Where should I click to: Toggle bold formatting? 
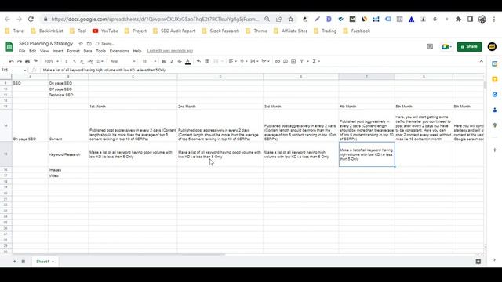point(164,61)
